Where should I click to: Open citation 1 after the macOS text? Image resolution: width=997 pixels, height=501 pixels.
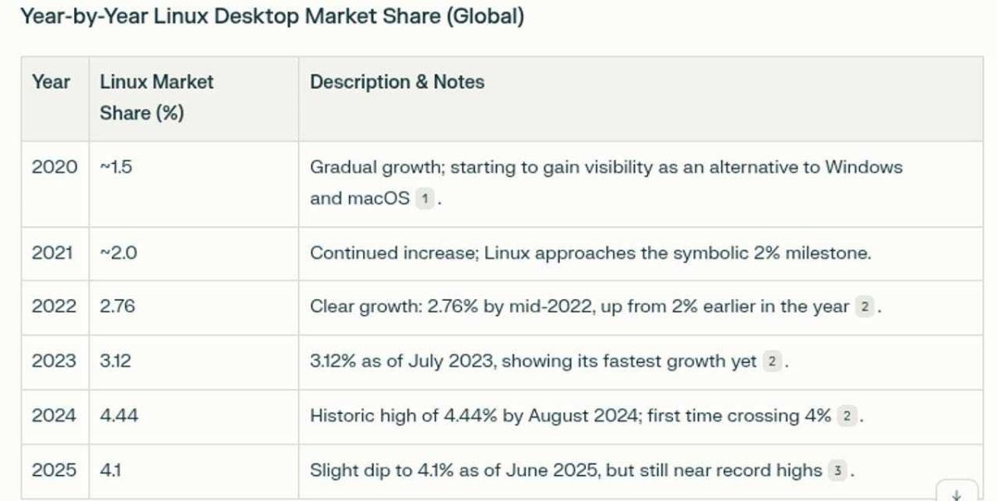pyautogui.click(x=425, y=199)
